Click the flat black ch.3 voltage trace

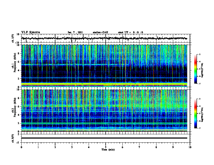tap(104, 138)
